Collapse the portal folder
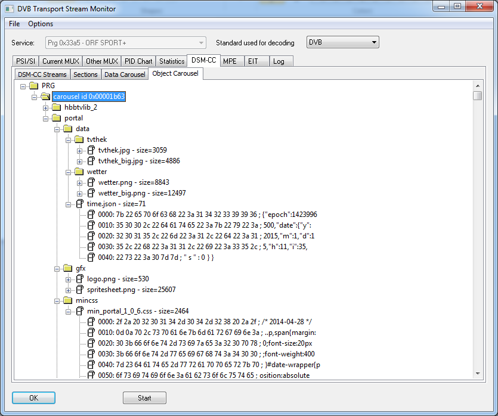The image size is (498, 416). pyautogui.click(x=46, y=119)
